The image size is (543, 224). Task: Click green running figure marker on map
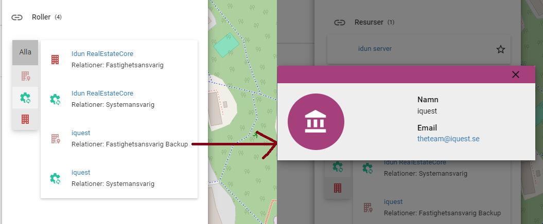click(256, 135)
